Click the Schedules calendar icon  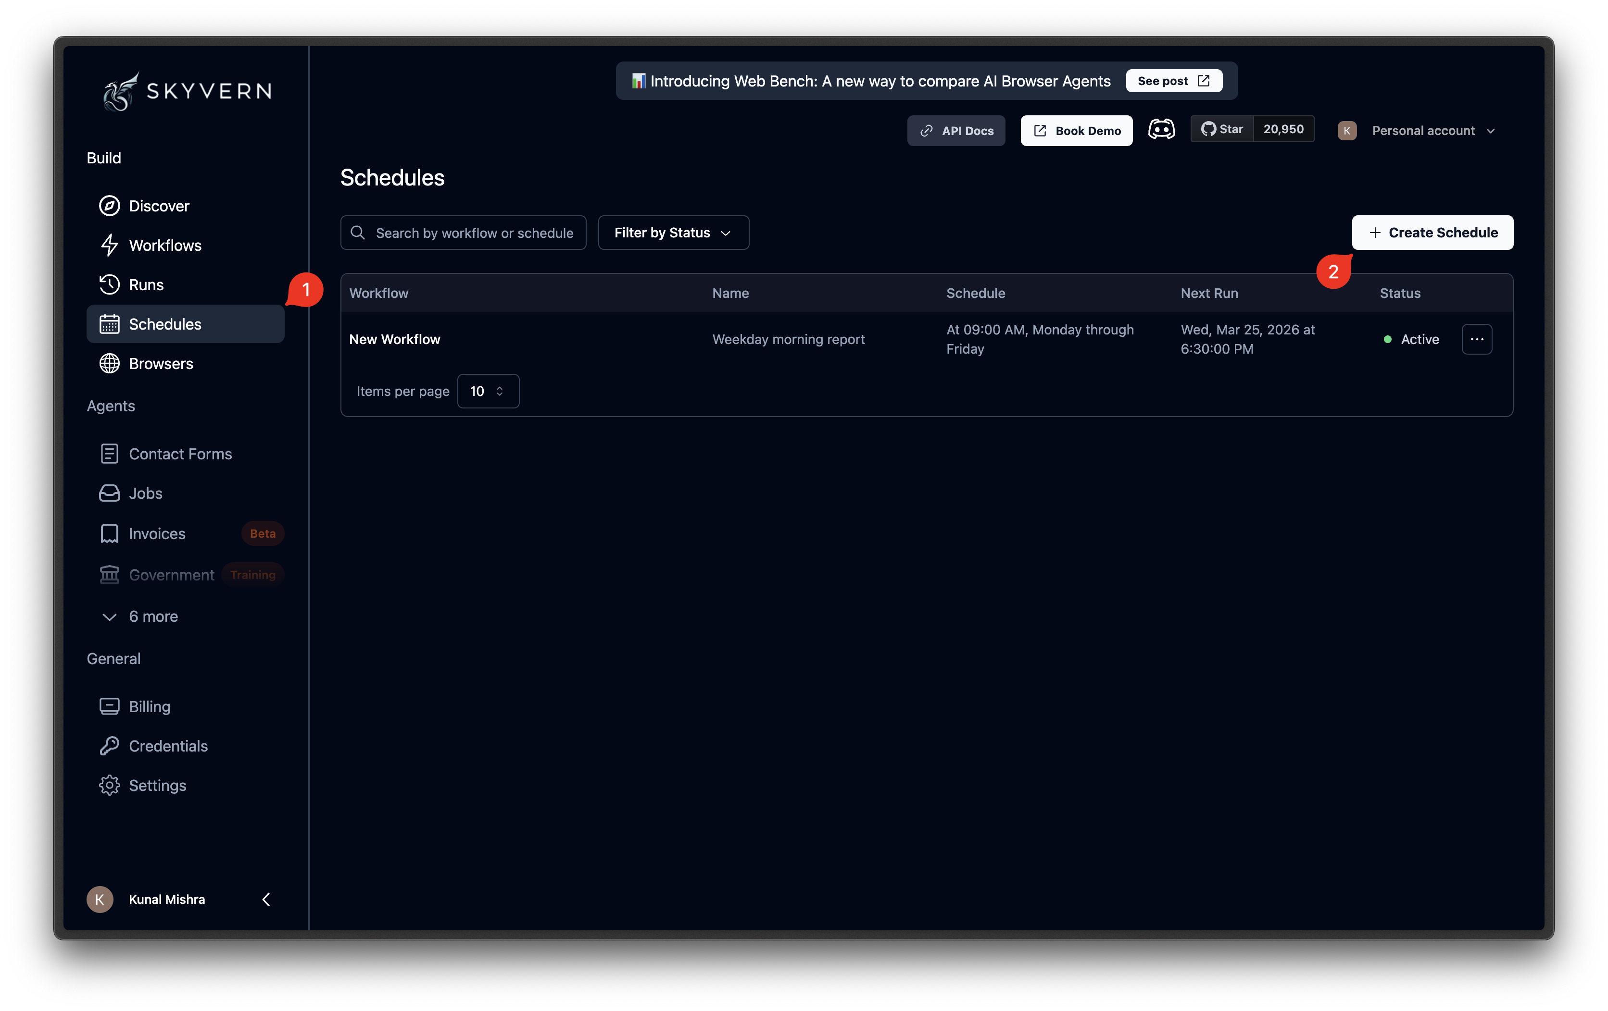tap(110, 324)
